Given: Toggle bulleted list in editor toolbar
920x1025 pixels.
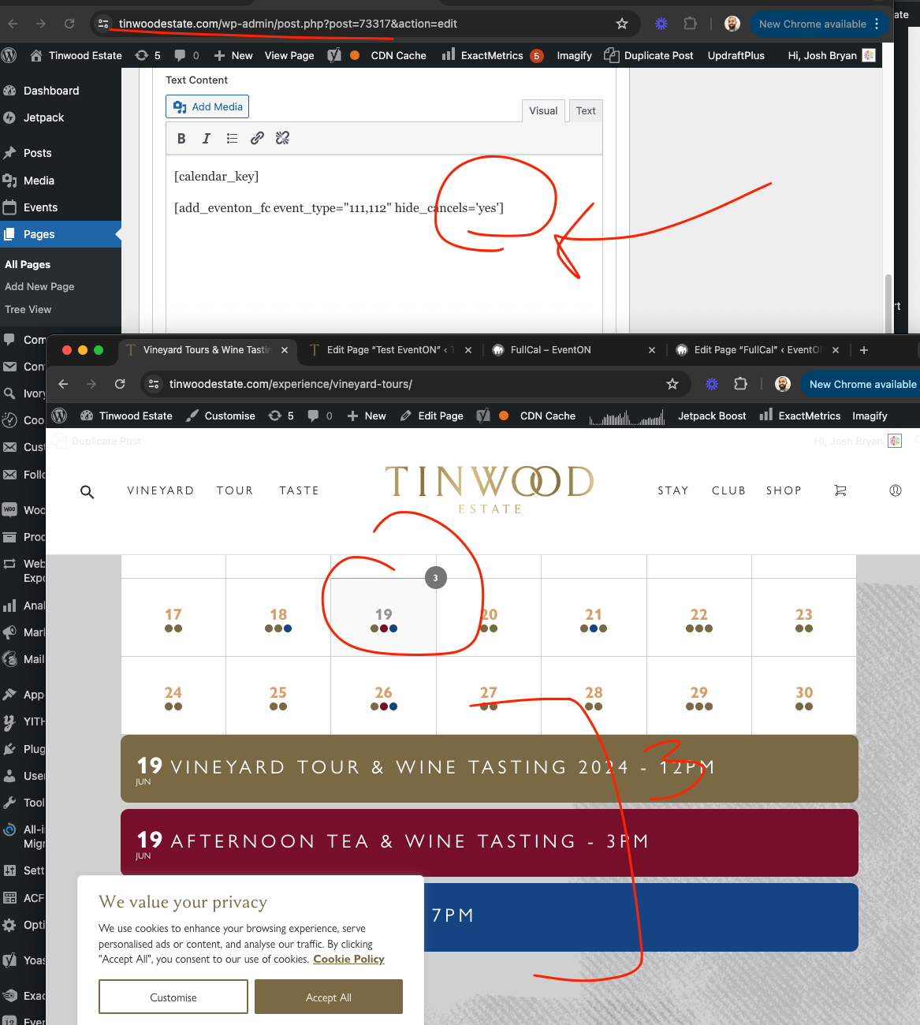Looking at the screenshot, I should [232, 138].
